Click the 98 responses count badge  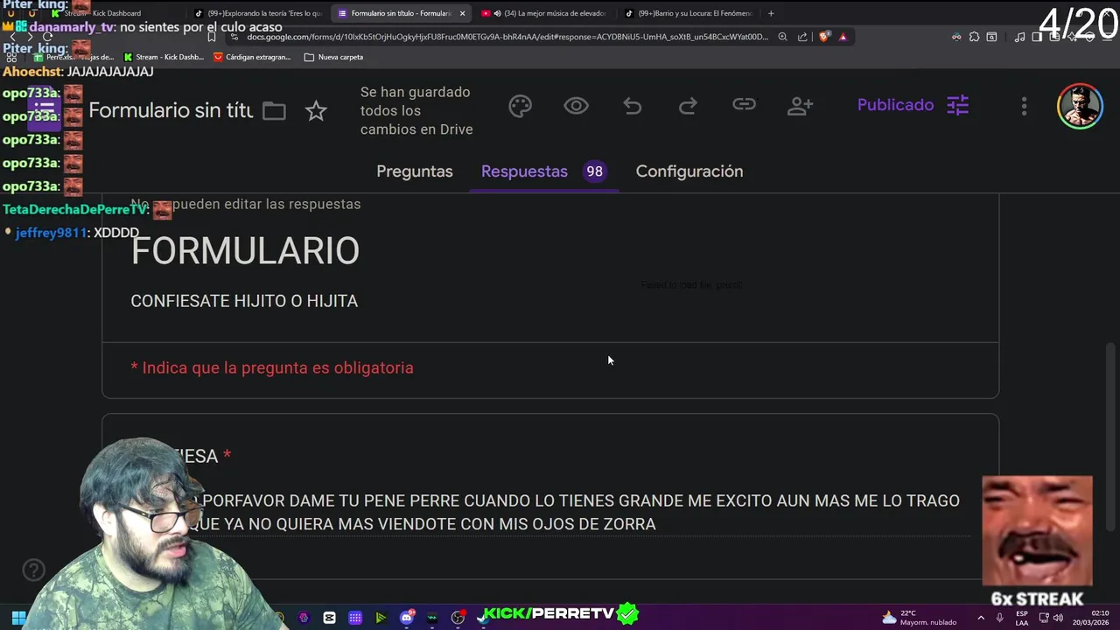coord(594,171)
